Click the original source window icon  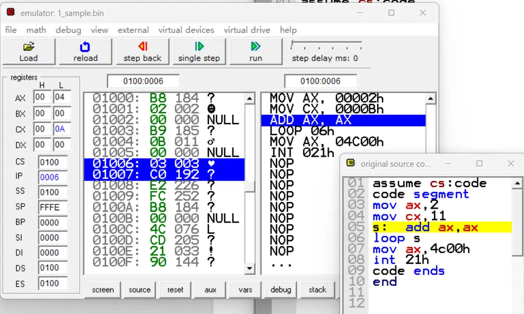point(351,164)
